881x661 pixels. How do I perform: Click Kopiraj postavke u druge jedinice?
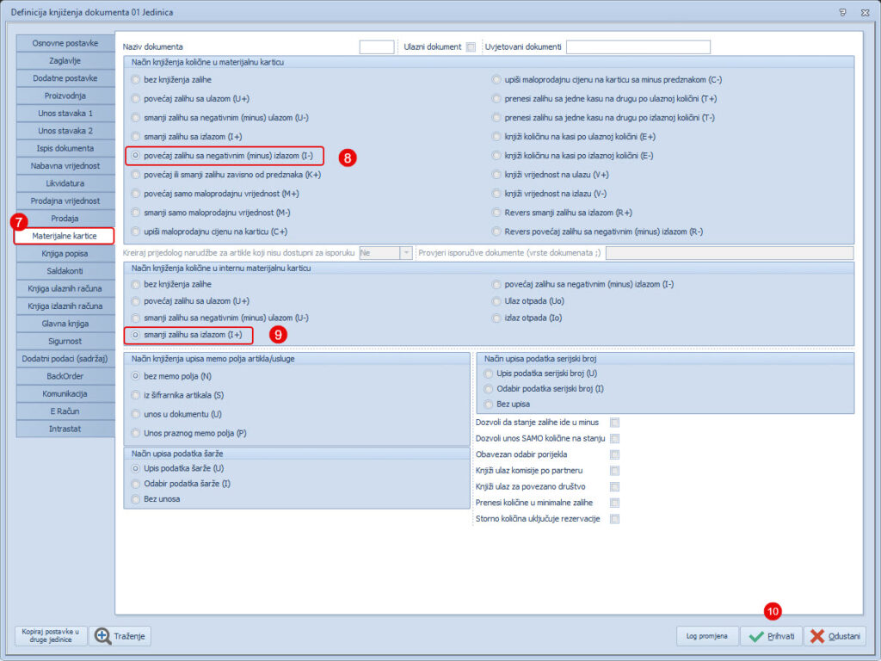coord(49,636)
